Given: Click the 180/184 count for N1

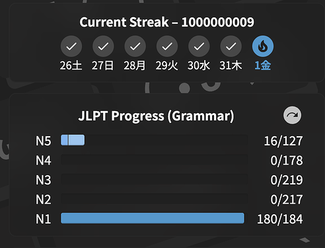Looking at the screenshot, I should [280, 219].
